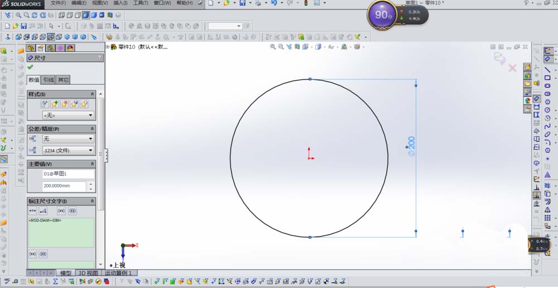Viewport: 558px width, 288px height.
Task: Click the Open file icon in title bar
Action: click(x=227, y=3)
